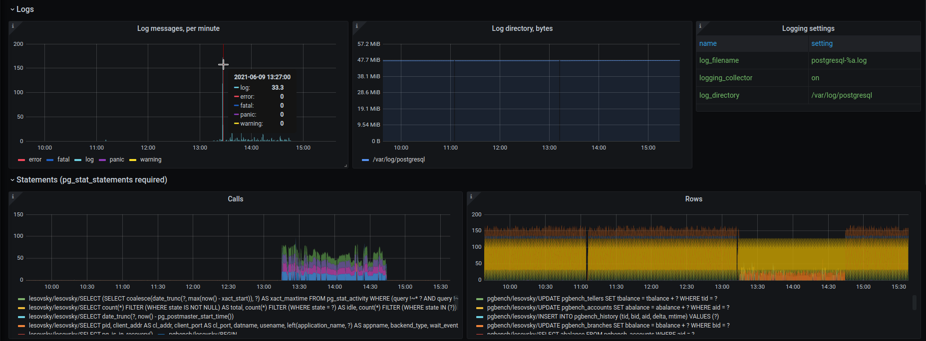Viewport: 926px width, 341px height.
Task: Click resize handle of Log messages panel
Action: 345,166
